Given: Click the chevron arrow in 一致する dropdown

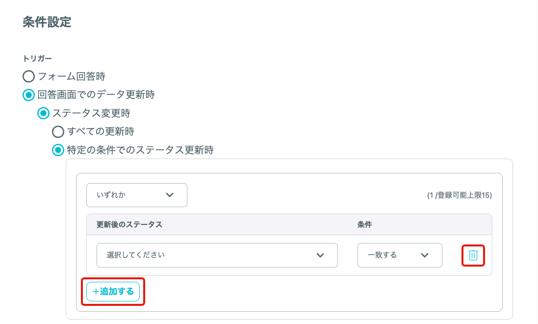Looking at the screenshot, I should point(425,255).
